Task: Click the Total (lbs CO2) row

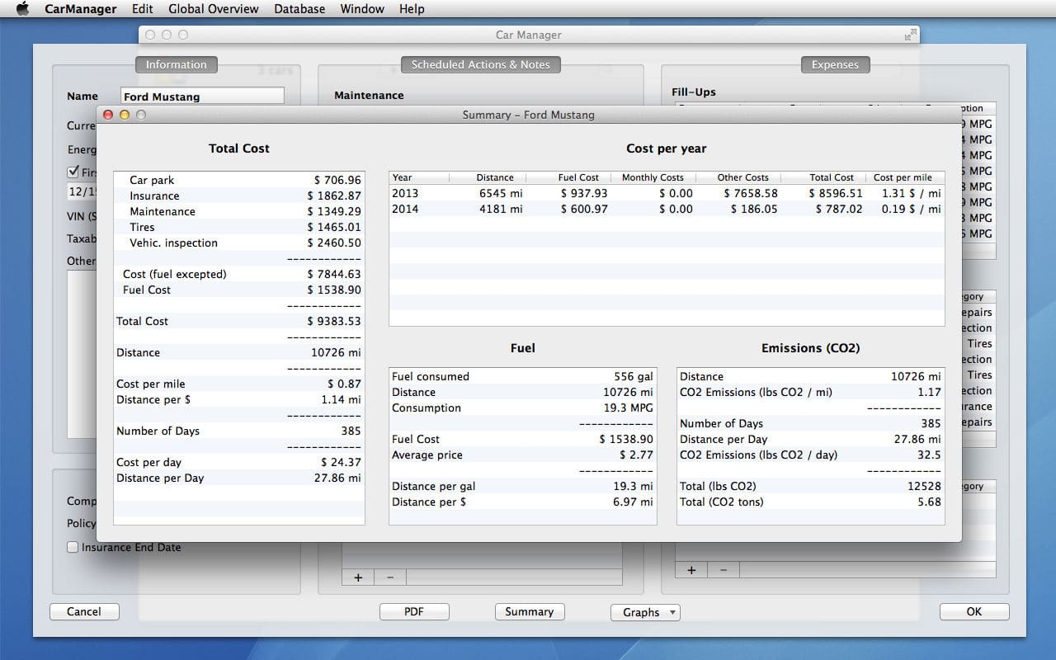Action: click(810, 486)
